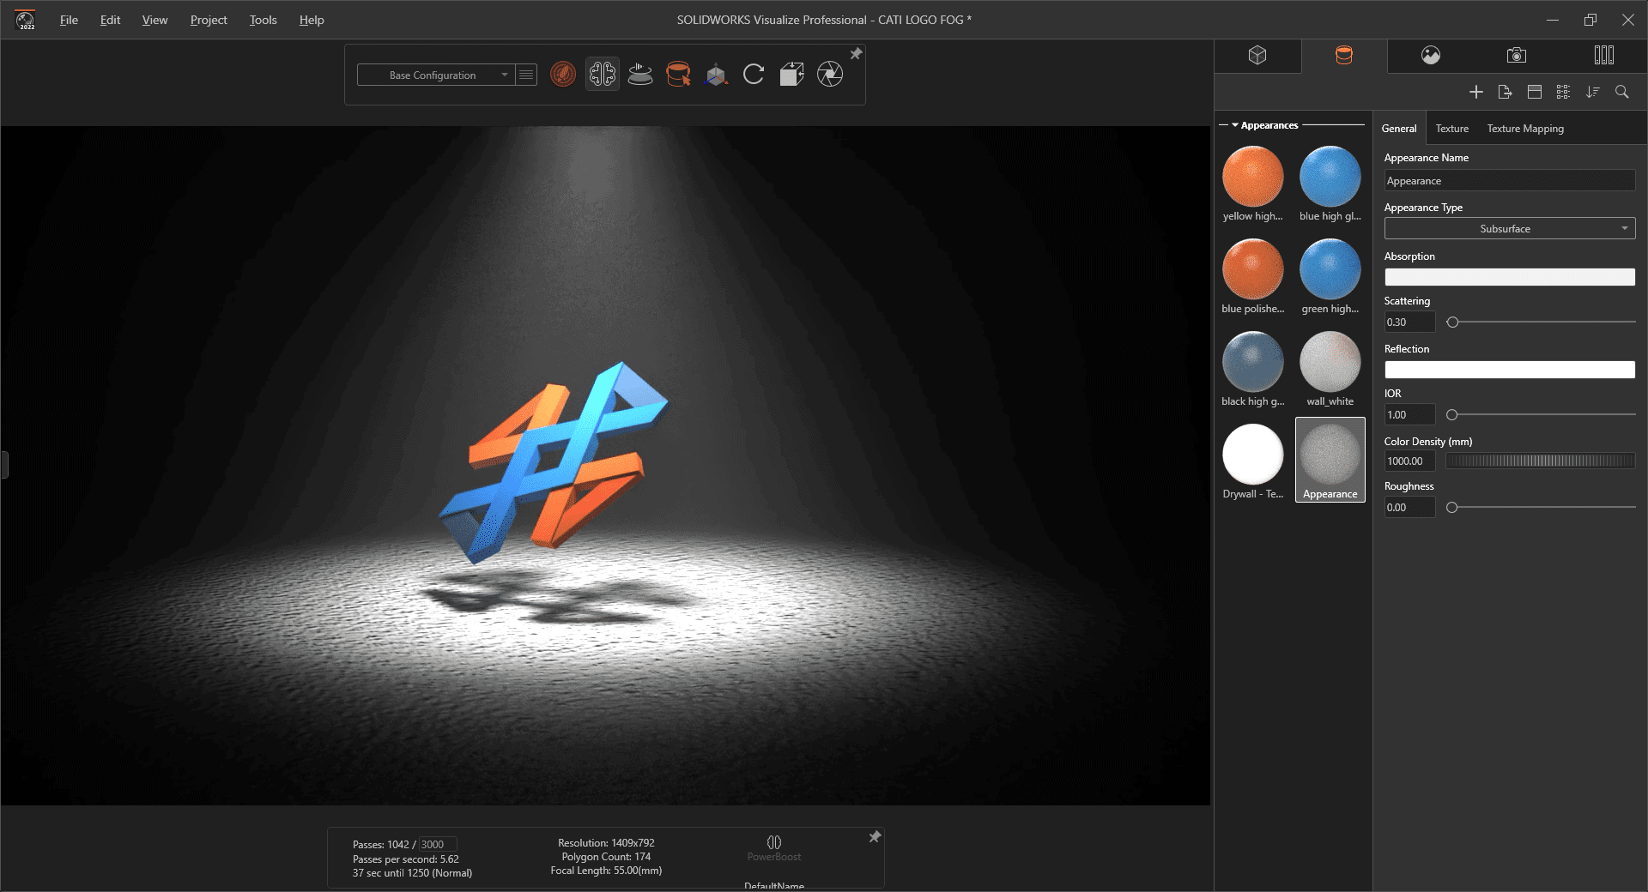
Task: Click the Focal Length 55.00(mm) readout
Action: click(606, 871)
